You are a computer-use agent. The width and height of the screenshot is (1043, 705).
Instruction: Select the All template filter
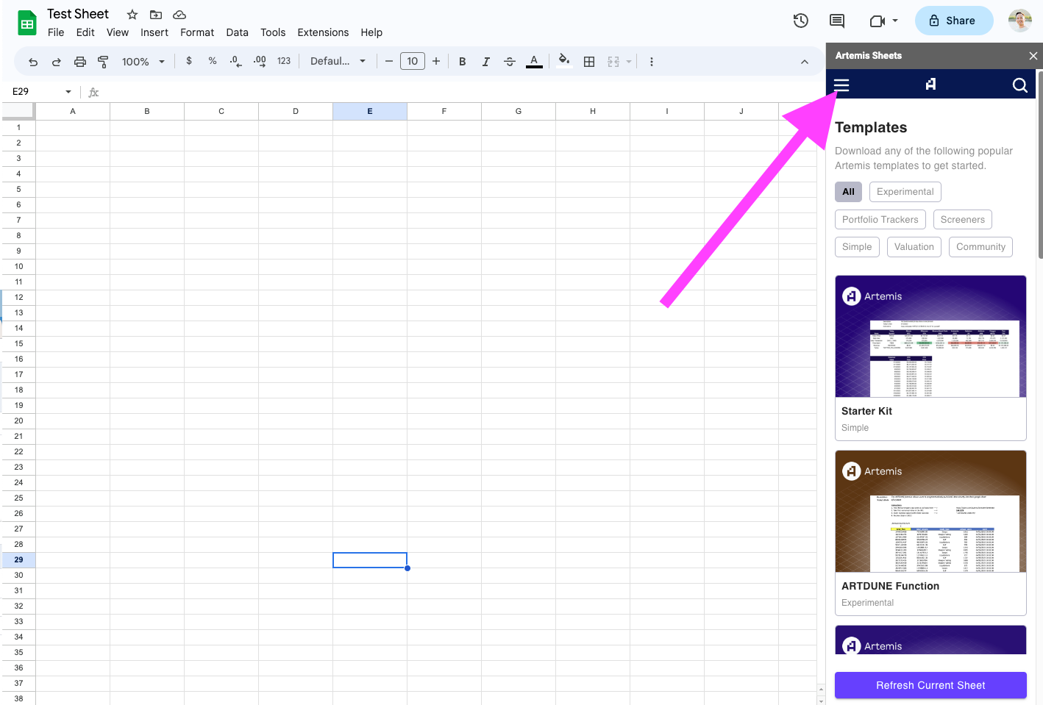point(848,192)
